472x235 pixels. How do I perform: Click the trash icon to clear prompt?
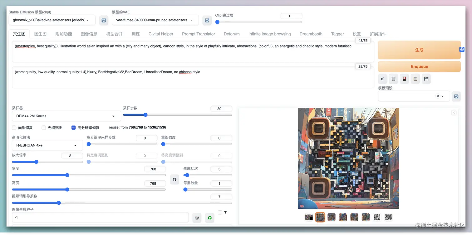(x=393, y=79)
